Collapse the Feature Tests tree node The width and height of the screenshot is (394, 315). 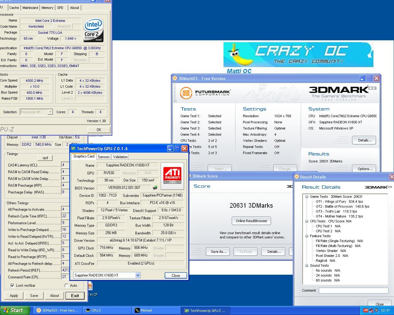307,236
